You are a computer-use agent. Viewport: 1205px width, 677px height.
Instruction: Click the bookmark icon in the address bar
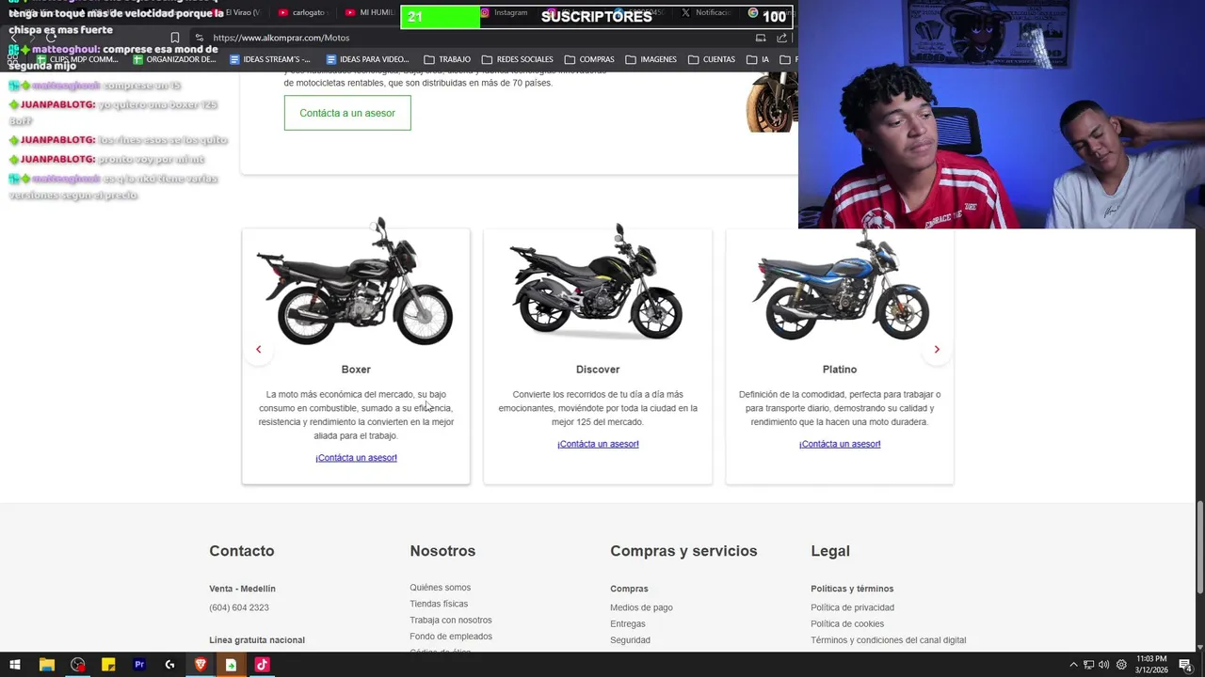point(174,38)
